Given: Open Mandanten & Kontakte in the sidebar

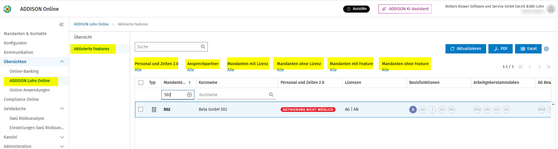Looking at the screenshot, I should [25, 34].
